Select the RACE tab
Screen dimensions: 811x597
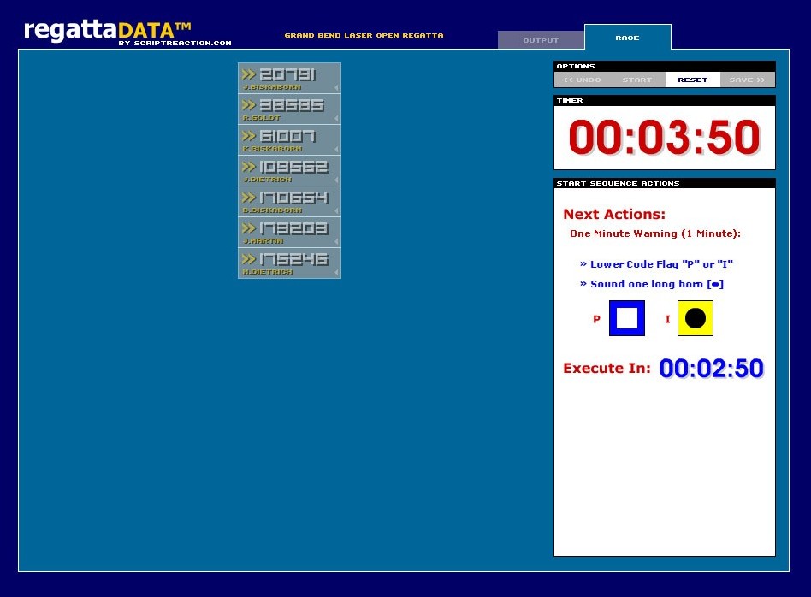(x=627, y=38)
